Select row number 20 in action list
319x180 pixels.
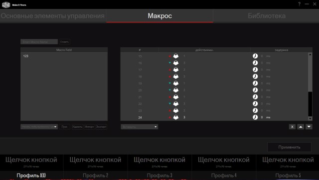coord(140,90)
